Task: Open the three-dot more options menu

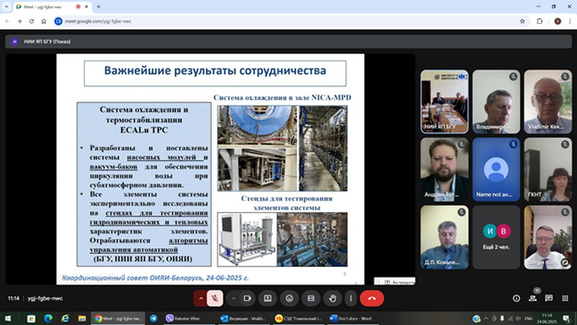Action: [350, 298]
